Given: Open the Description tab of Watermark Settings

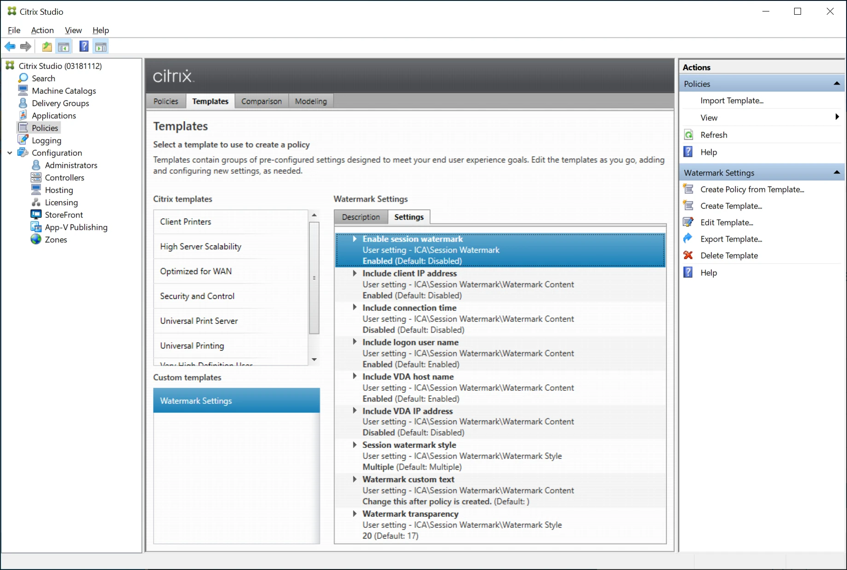Looking at the screenshot, I should pyautogui.click(x=361, y=217).
